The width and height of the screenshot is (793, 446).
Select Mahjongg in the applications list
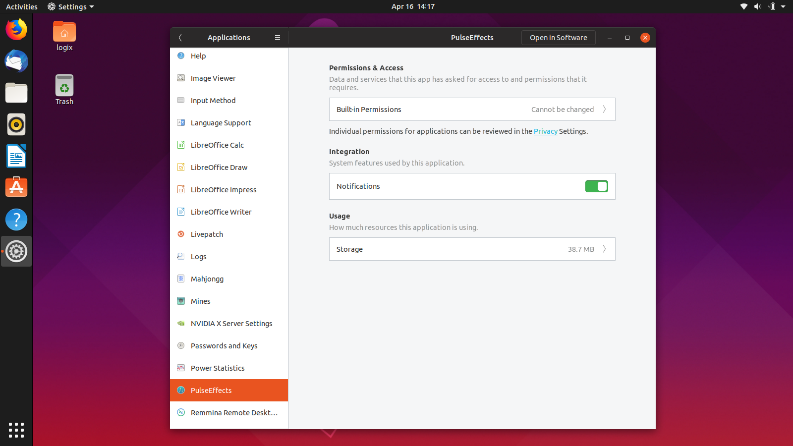(x=207, y=279)
